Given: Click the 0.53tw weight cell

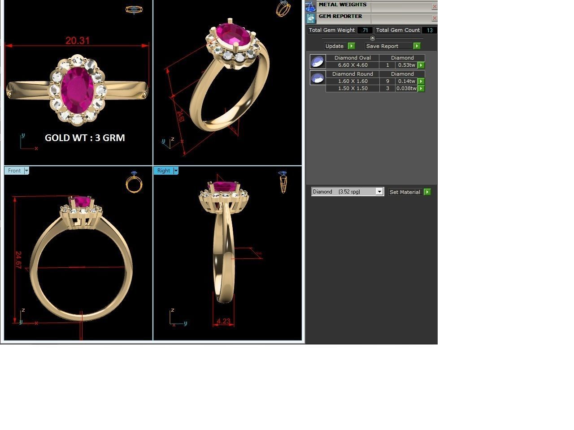Looking at the screenshot, I should click(407, 65).
